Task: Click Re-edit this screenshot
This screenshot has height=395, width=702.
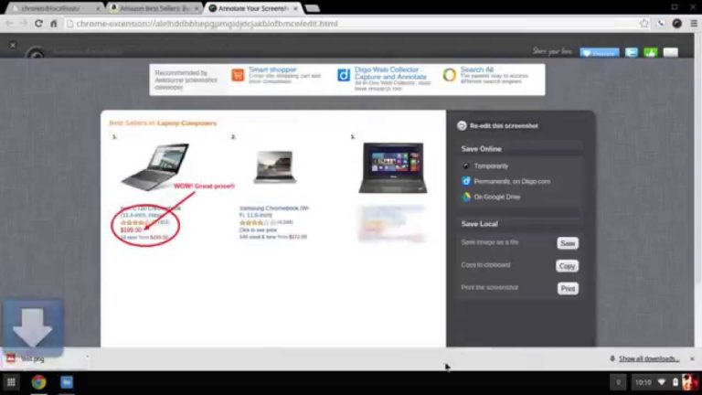Action: pyautogui.click(x=497, y=126)
